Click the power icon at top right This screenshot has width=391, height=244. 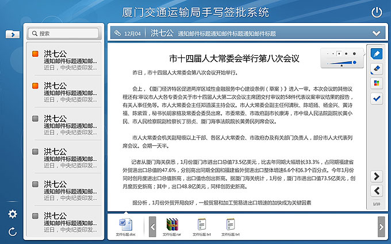377,12
